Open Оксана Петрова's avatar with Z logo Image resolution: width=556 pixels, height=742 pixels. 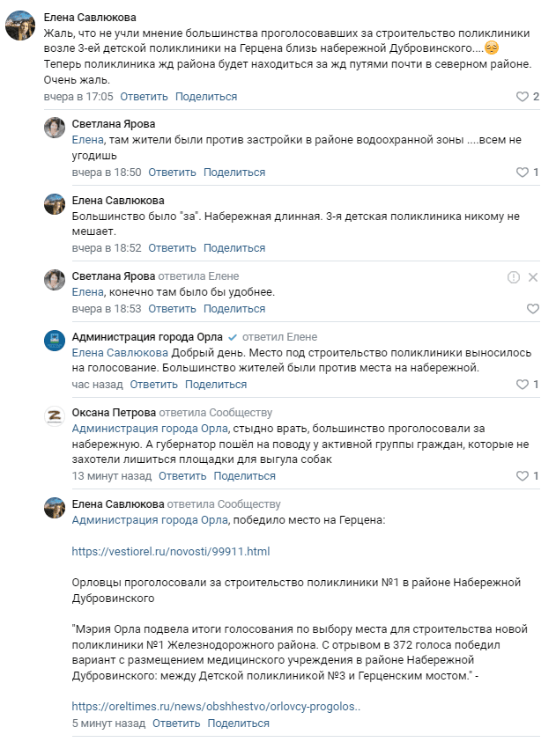[x=55, y=416]
